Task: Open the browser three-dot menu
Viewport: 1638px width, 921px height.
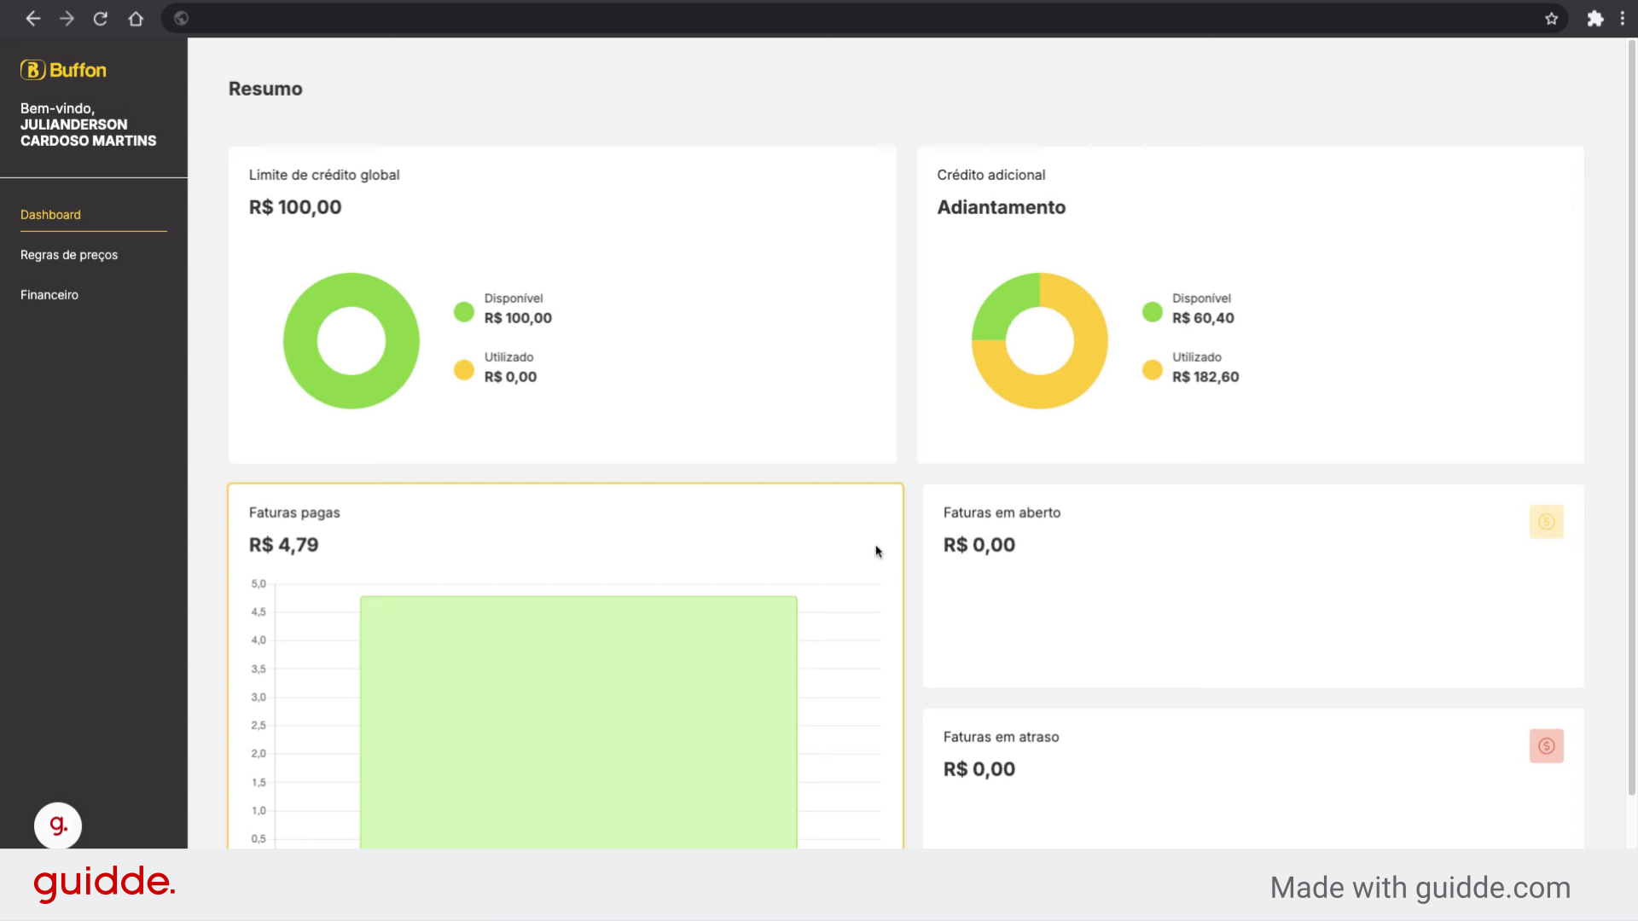Action: pyautogui.click(x=1622, y=19)
